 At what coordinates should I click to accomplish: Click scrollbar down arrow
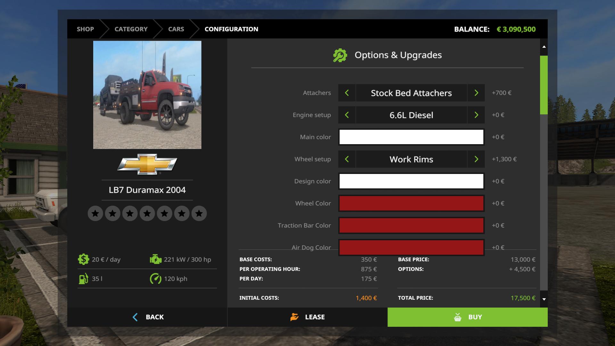(544, 299)
